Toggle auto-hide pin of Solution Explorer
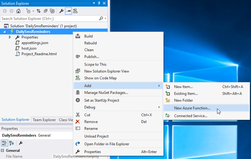The height and width of the screenshot is (159, 251). coord(99,3)
